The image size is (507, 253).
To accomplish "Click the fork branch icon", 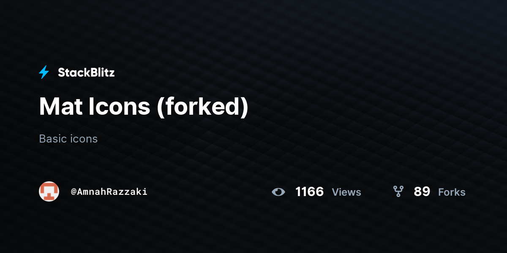I will click(398, 192).
